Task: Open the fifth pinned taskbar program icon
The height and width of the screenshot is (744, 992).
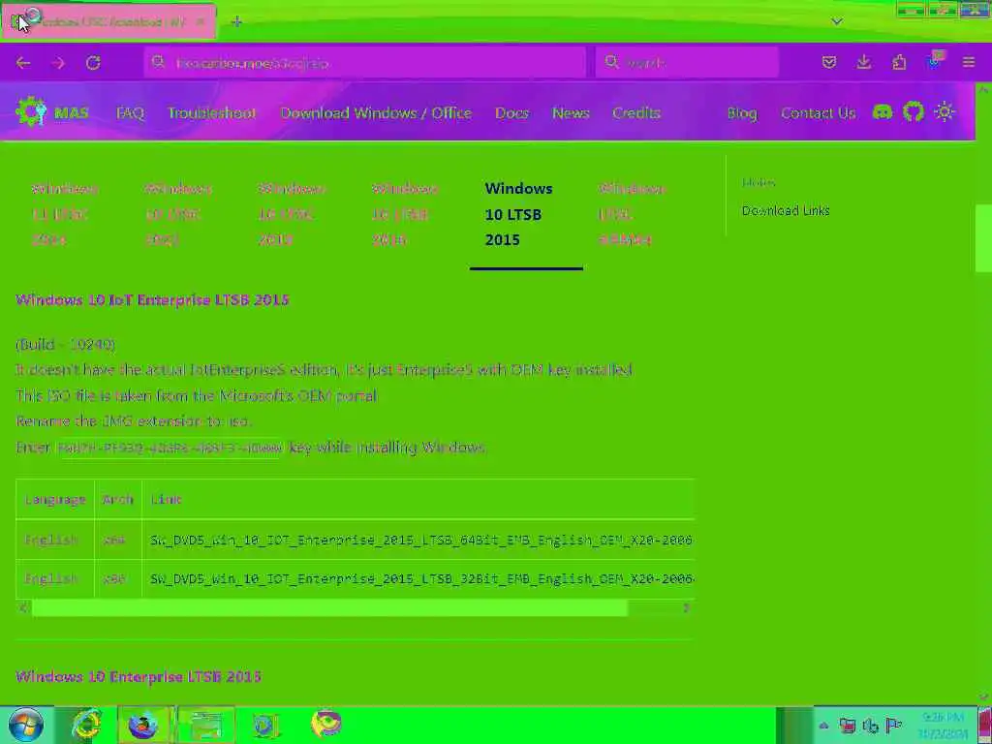Action: pos(264,725)
